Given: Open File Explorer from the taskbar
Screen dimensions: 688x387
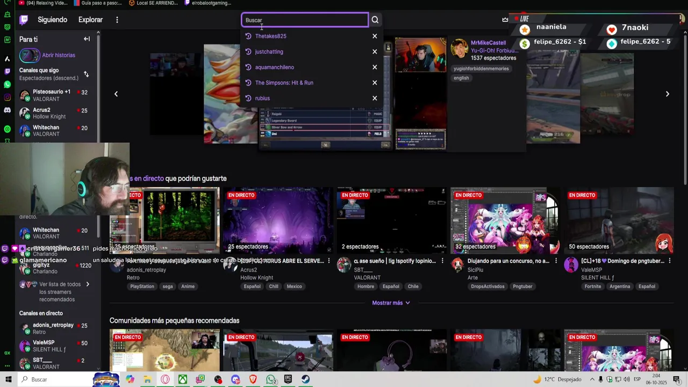Looking at the screenshot, I should (x=147, y=379).
